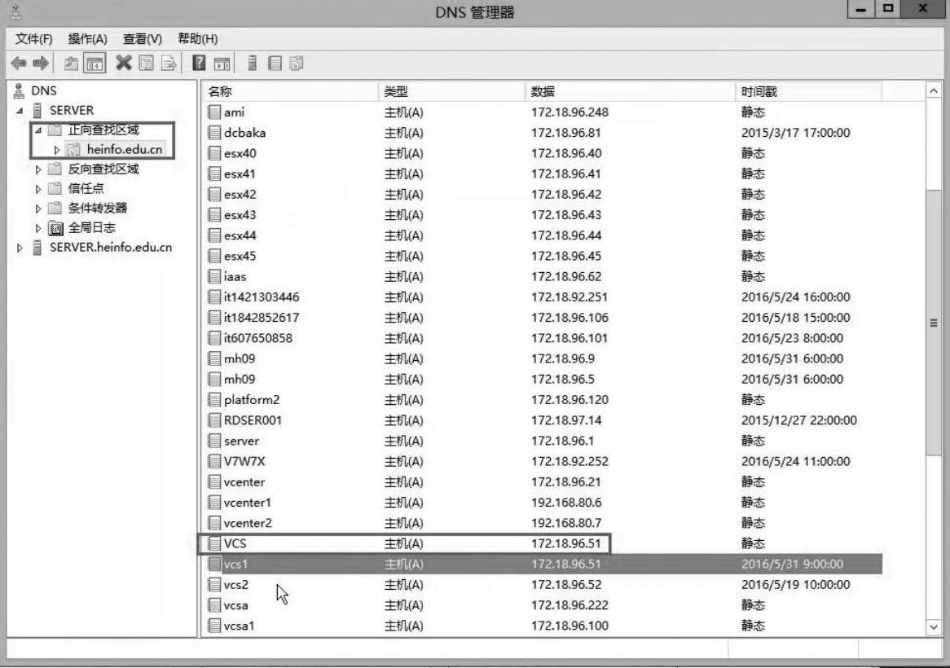Click the folder icon of 正向查找区域
The width and height of the screenshot is (950, 668).
[55, 130]
